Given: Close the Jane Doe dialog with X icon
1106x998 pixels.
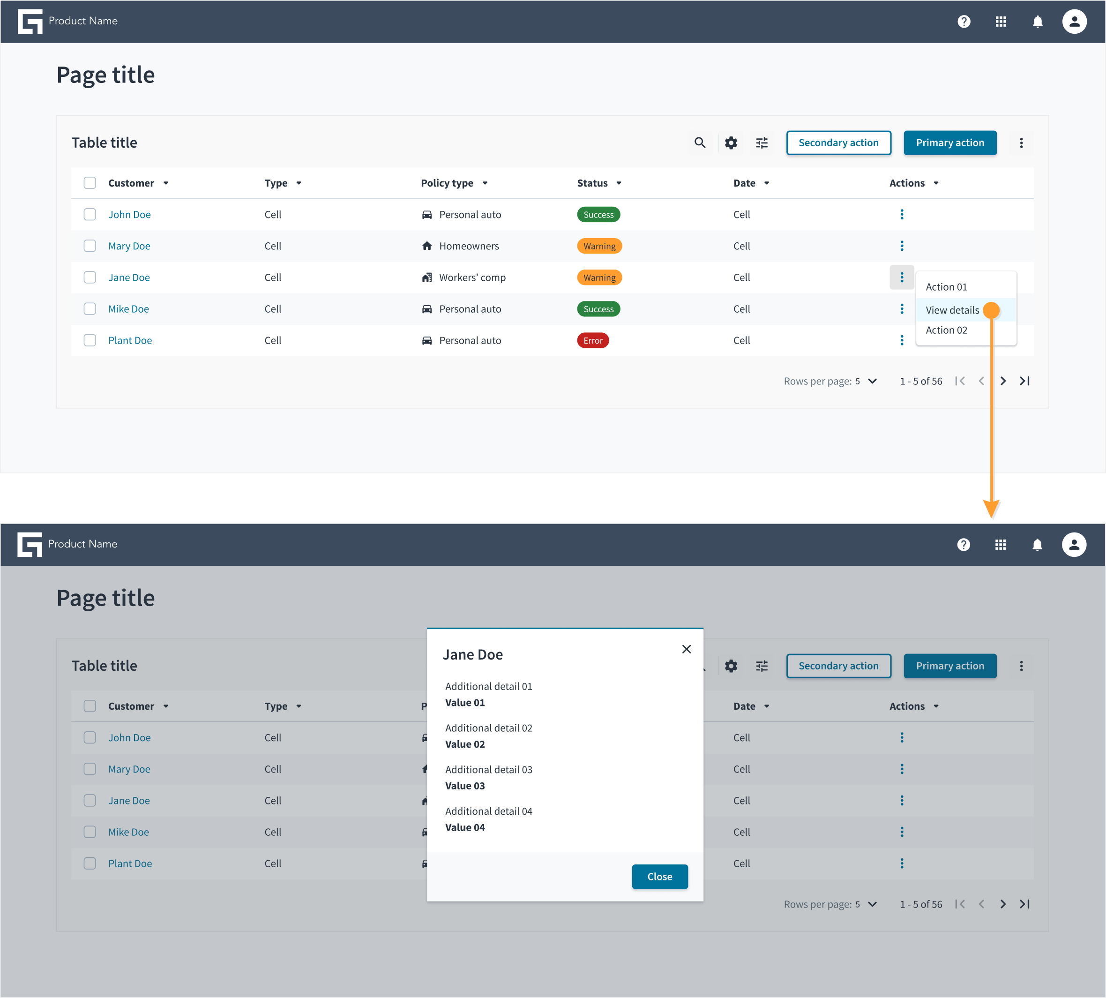Looking at the screenshot, I should click(686, 649).
